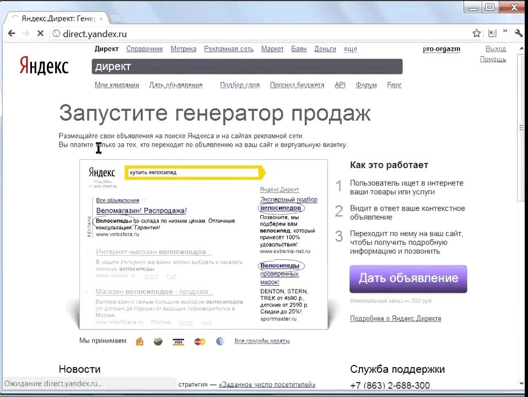The width and height of the screenshot is (528, 397).
Task: Click the WebMoney globe payment icon
Action: point(220,341)
